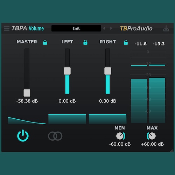175x175 pixels.
Task: Click the LEFT label
Action: (x=67, y=42)
